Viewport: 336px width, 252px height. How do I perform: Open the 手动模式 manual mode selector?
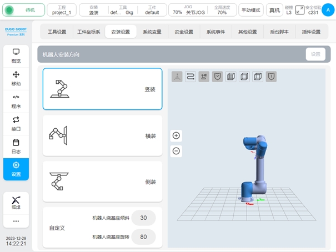pos(251,10)
